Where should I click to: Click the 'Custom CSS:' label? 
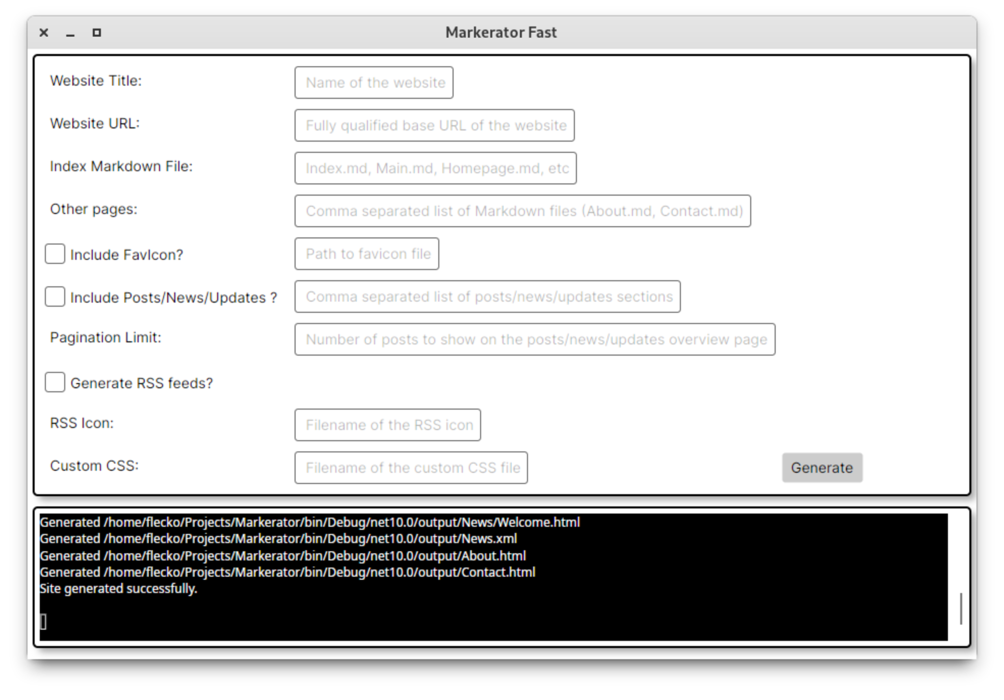coord(94,466)
